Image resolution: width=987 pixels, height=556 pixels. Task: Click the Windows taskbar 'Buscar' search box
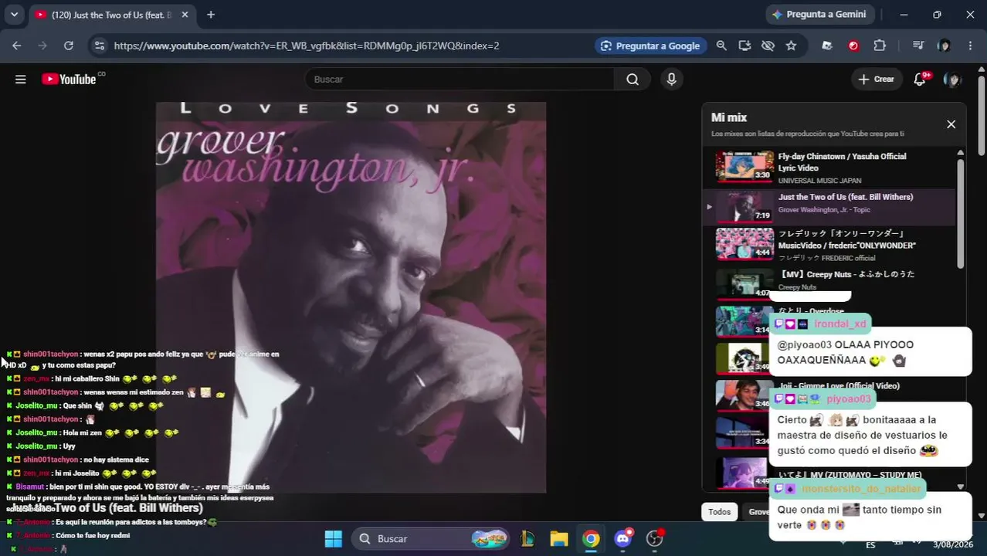(x=431, y=538)
